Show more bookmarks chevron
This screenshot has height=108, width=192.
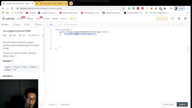(187, 13)
